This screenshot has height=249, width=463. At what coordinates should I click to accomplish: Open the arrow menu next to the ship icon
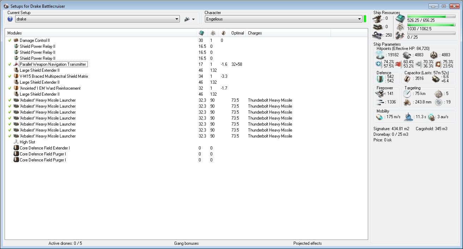[194, 19]
